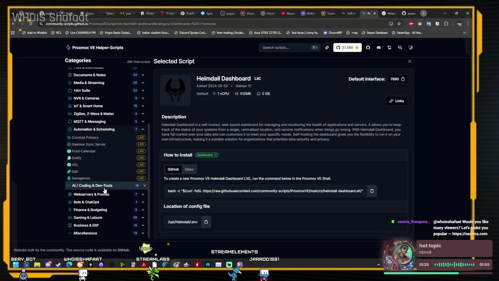The image size is (499, 281).
Task: Switch to the Pi-hole browser tab
Action: click(x=168, y=13)
